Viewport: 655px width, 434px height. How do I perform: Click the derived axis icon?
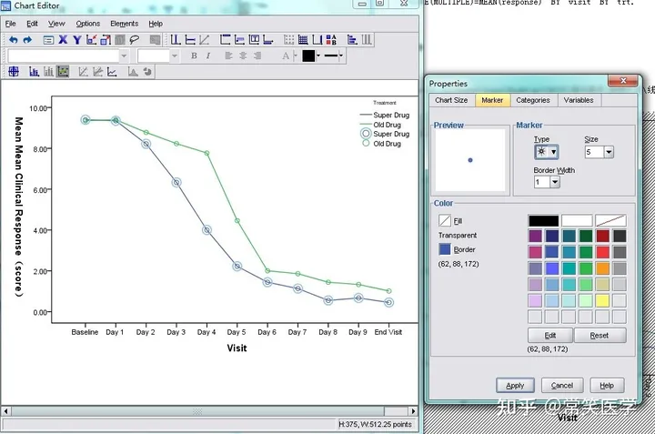pyautogui.click(x=317, y=40)
